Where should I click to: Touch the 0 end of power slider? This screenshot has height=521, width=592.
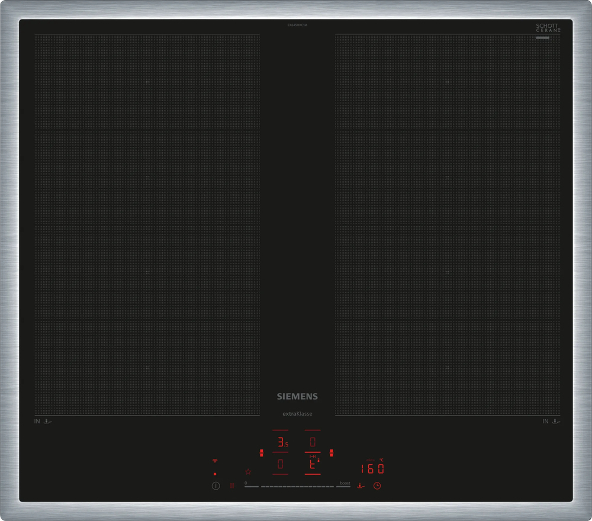[250, 484]
